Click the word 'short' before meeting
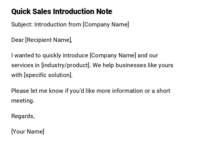 [163, 91]
